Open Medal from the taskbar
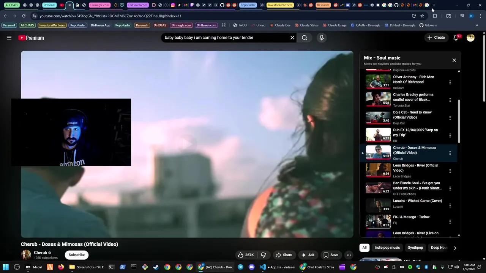This screenshot has height=273, width=486. [x=33, y=267]
